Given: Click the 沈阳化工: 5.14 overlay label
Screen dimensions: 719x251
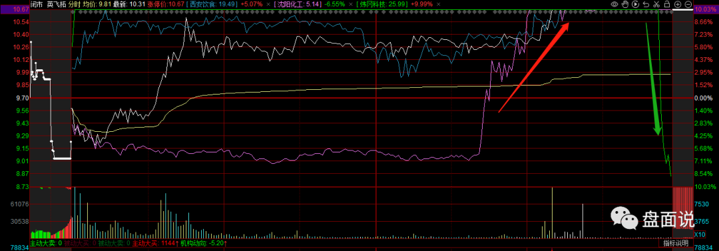Looking at the screenshot, I should (x=297, y=4).
